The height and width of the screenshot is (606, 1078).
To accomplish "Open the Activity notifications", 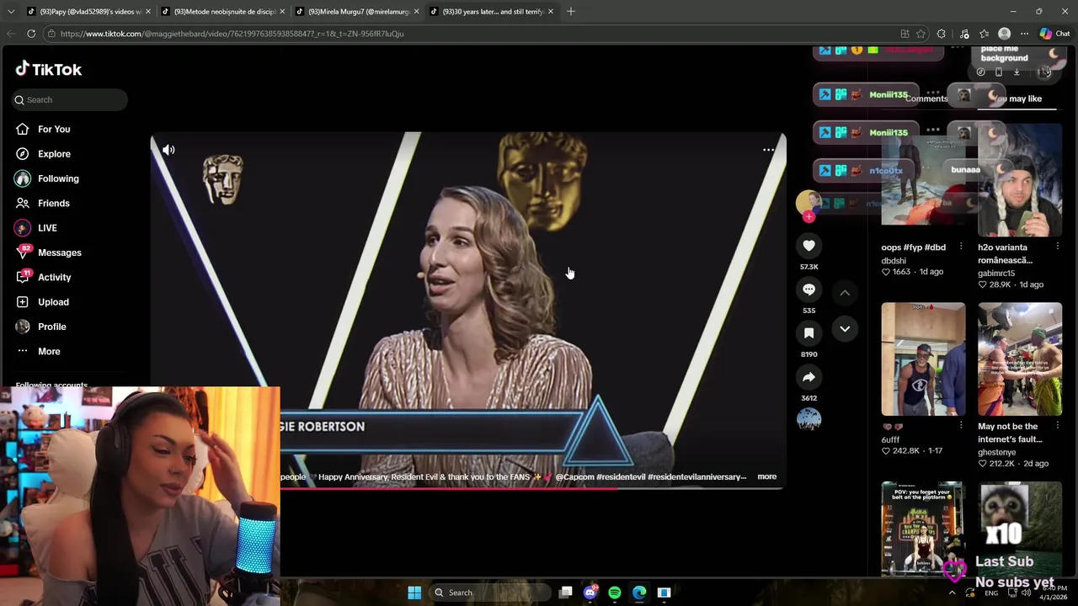I will tap(54, 277).
